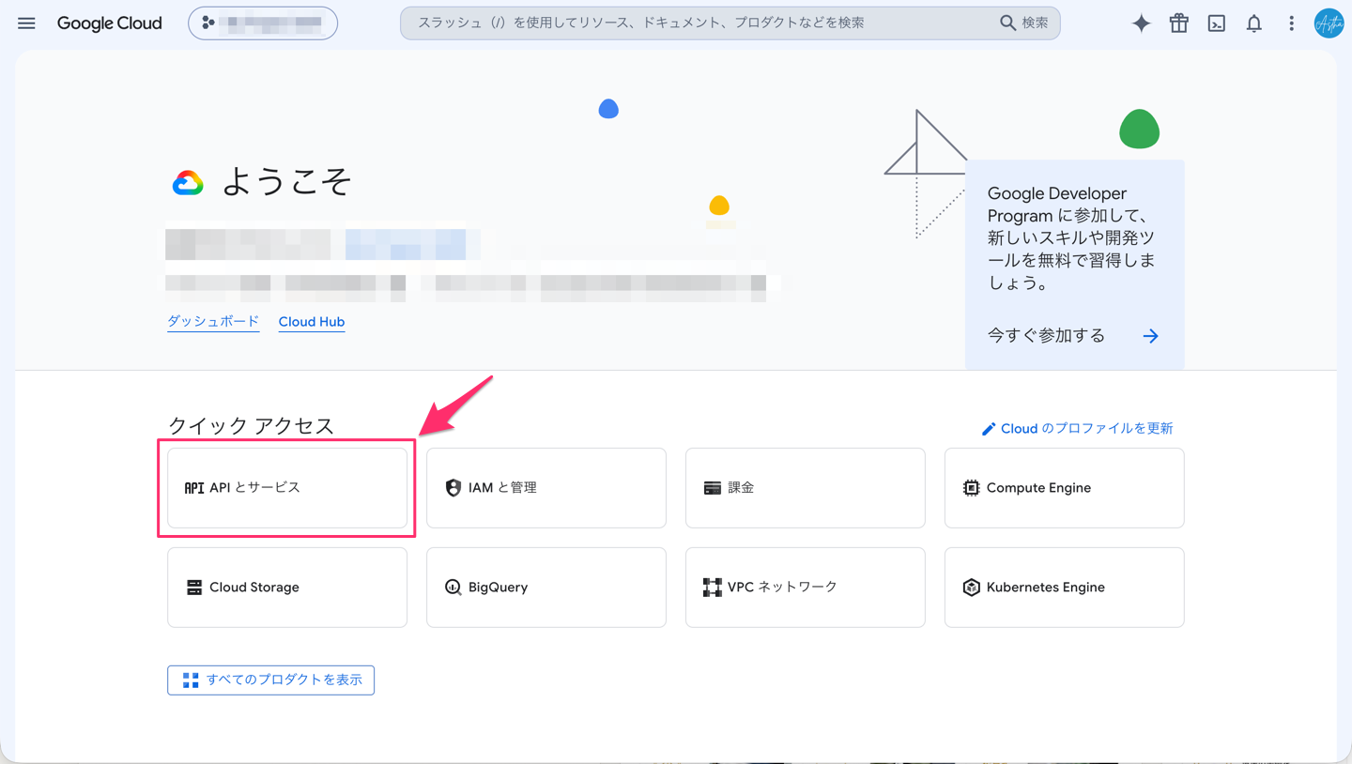Screen dimensions: 1352x764
Task: Open the project selector dropdown
Action: (263, 23)
